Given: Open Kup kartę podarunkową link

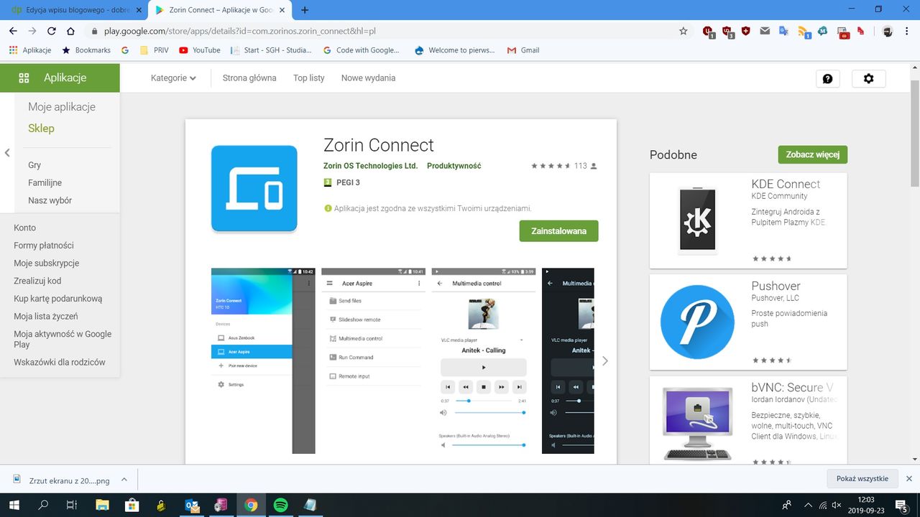Looking at the screenshot, I should coord(58,299).
